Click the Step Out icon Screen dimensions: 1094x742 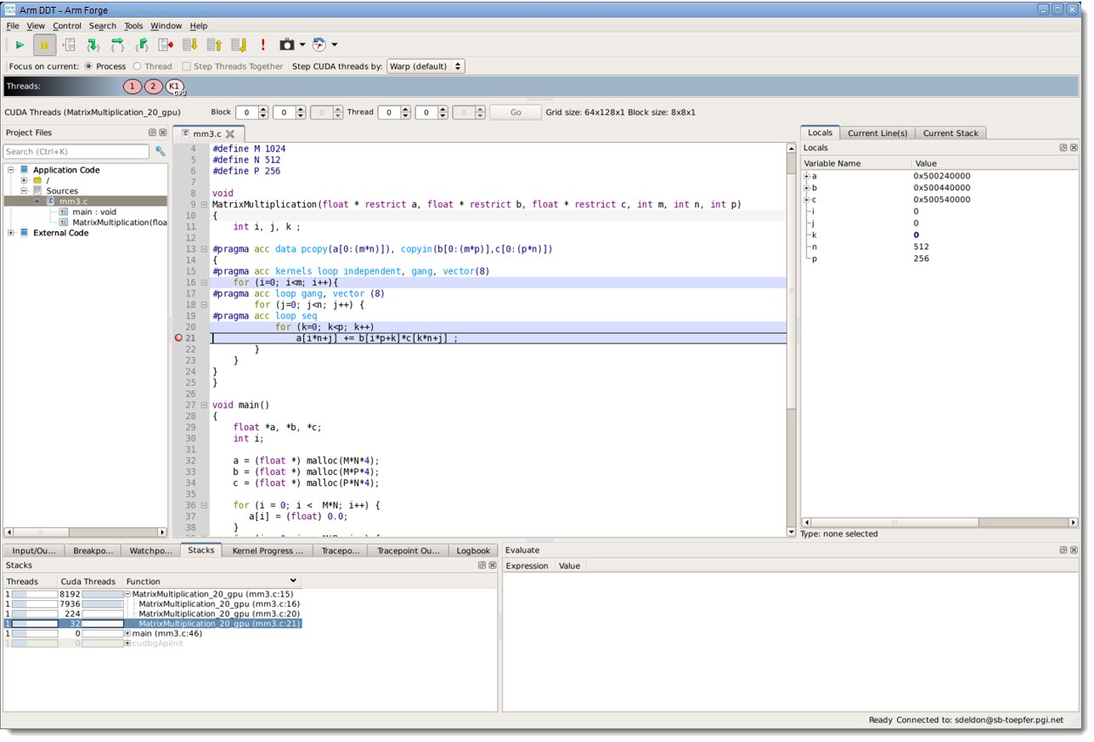[x=142, y=45]
